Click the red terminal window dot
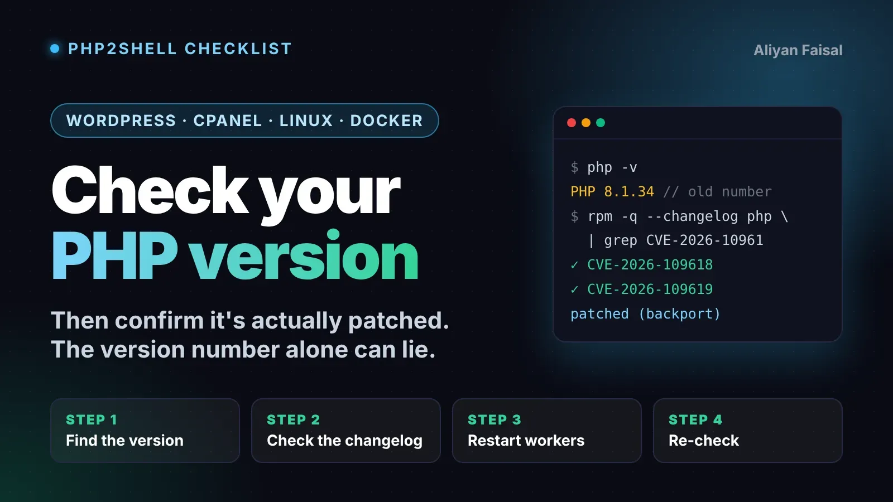This screenshot has height=502, width=893. click(572, 123)
